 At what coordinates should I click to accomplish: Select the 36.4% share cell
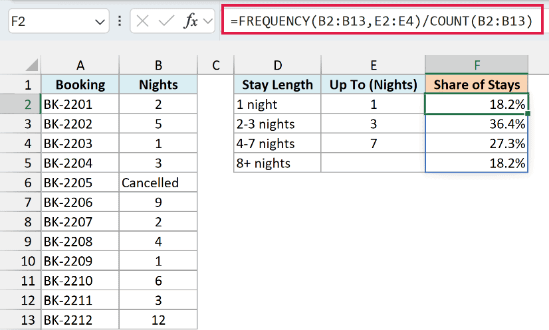coord(477,124)
